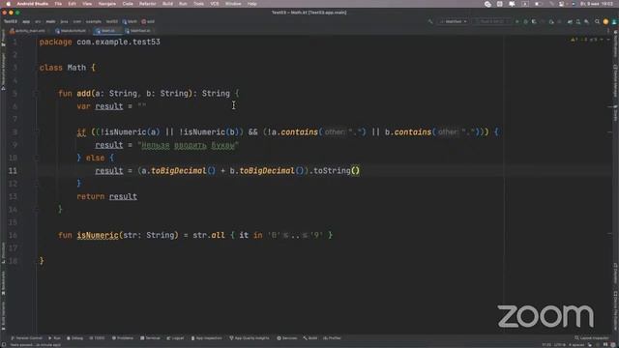Open the App Inspection tool window

[x=207, y=338]
